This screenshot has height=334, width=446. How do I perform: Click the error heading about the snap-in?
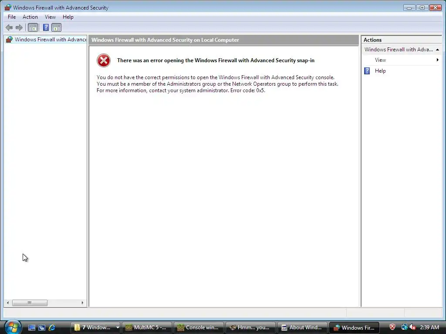click(216, 60)
